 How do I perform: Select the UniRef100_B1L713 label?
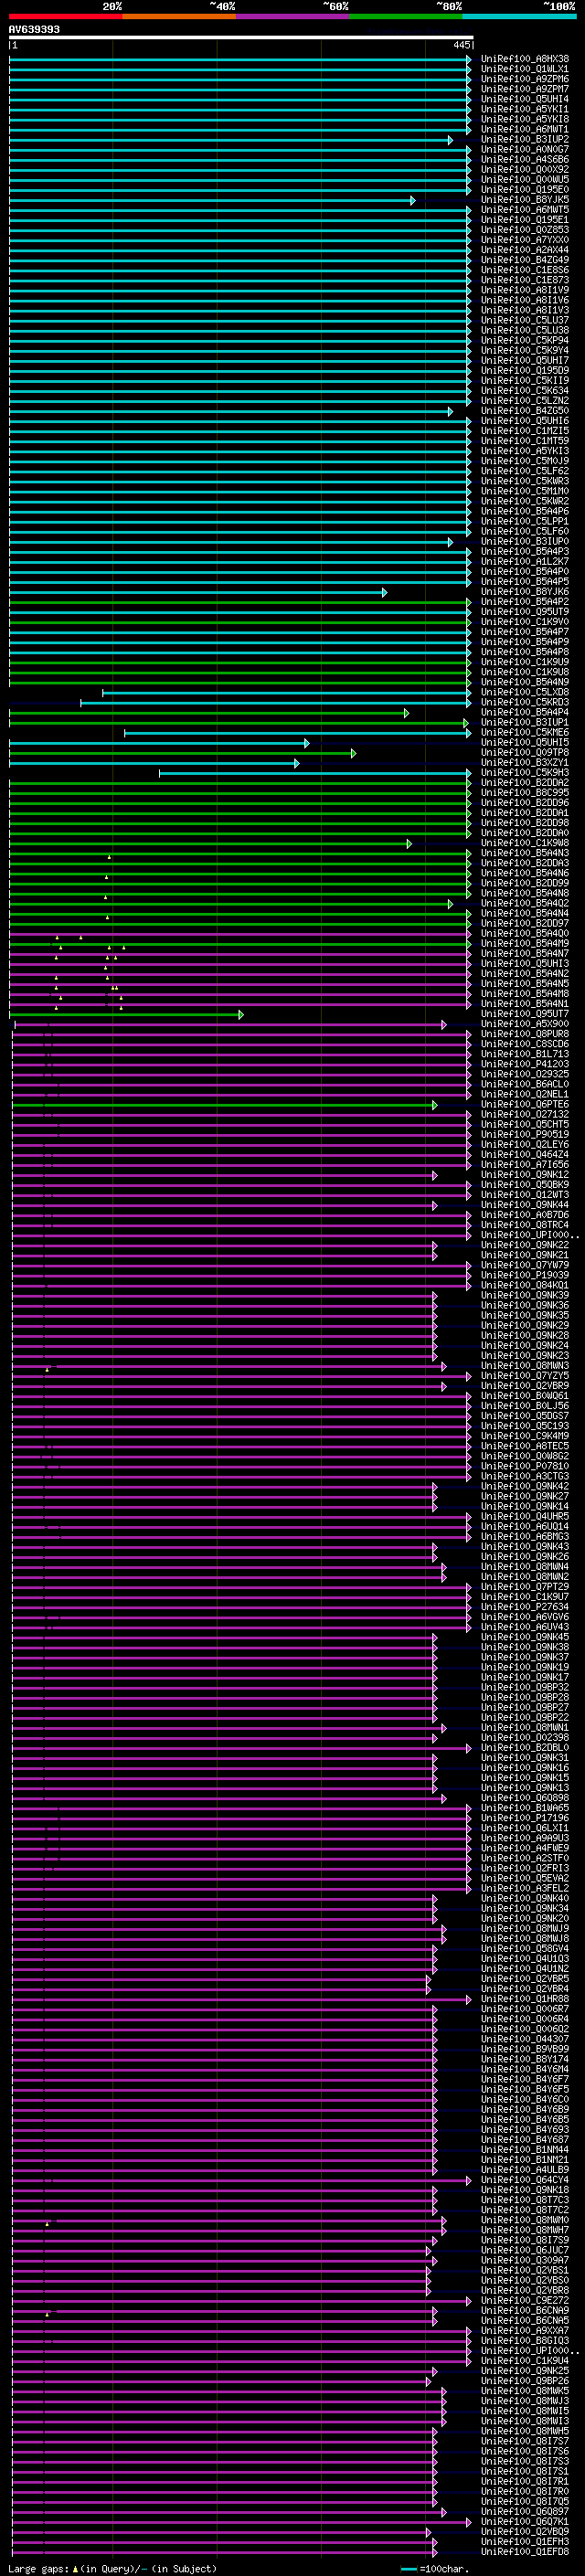point(525,1054)
